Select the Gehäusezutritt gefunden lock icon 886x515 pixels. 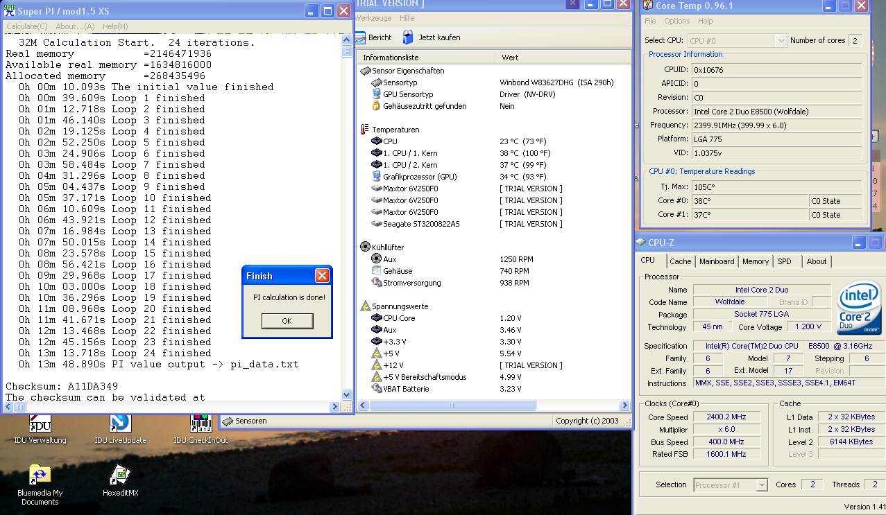click(x=377, y=106)
